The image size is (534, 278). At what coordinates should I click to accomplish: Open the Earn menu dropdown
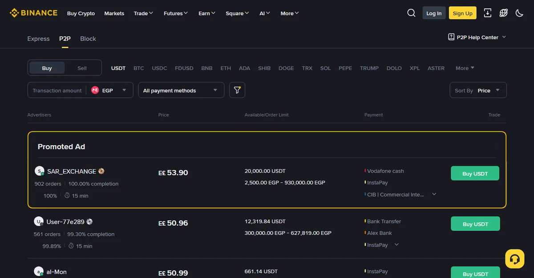click(x=207, y=13)
